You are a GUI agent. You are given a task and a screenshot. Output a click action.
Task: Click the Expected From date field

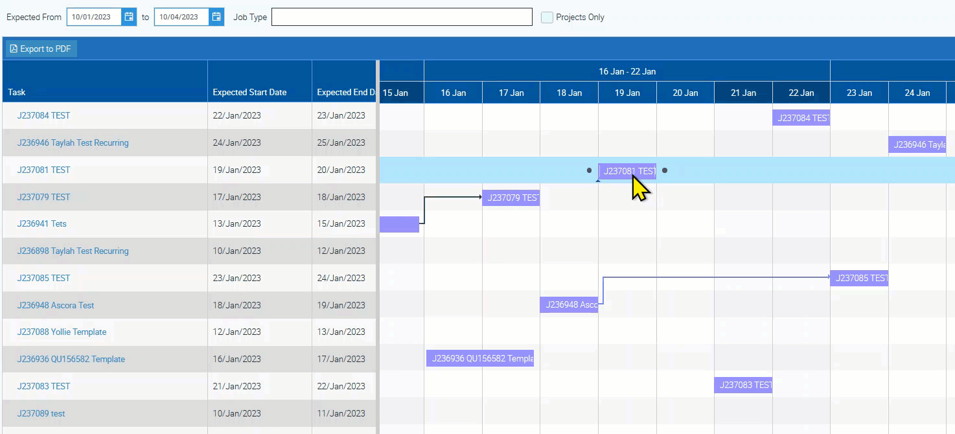click(95, 17)
